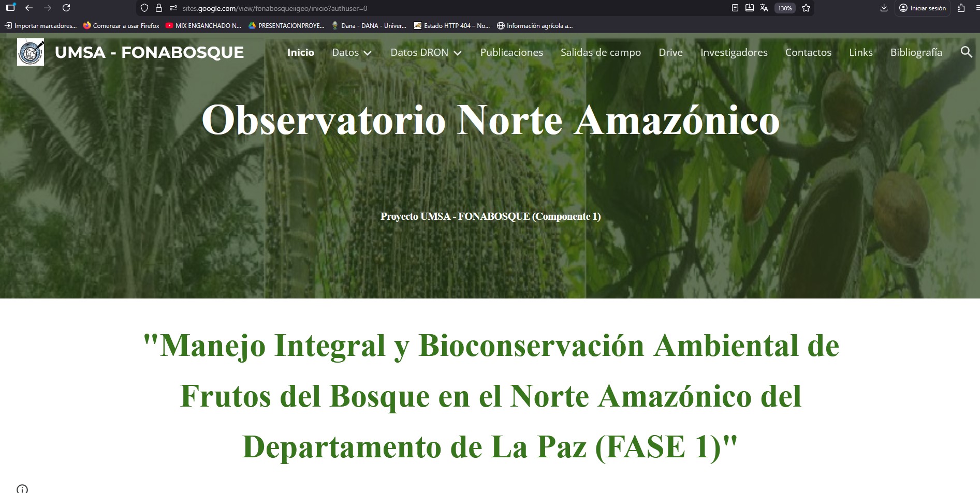Click the UMSA - FONABOSQUE logo
The image size is (980, 493).
31,52
